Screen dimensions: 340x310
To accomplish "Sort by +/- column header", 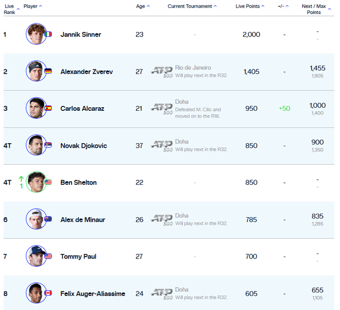I will coord(283,6).
